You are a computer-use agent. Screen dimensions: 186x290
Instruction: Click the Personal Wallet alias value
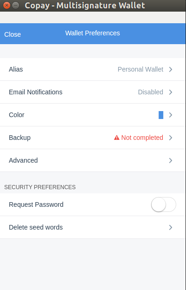(x=140, y=69)
